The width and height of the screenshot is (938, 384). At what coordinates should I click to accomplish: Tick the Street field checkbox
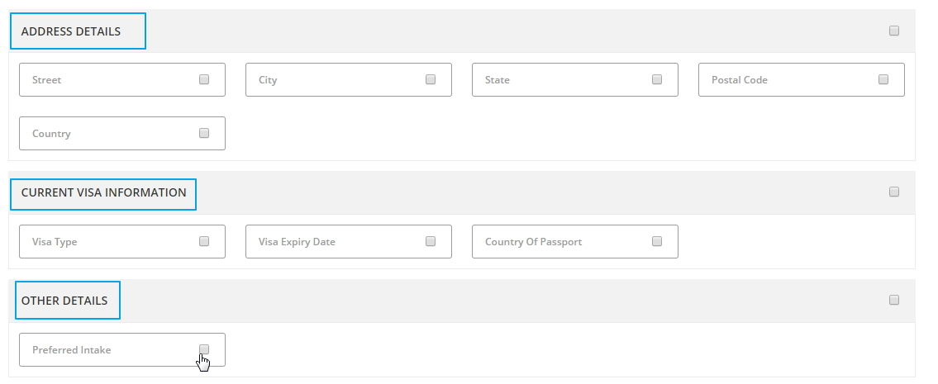[204, 79]
